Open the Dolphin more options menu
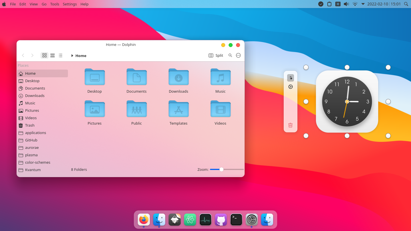This screenshot has width=411, height=231. pos(238,55)
